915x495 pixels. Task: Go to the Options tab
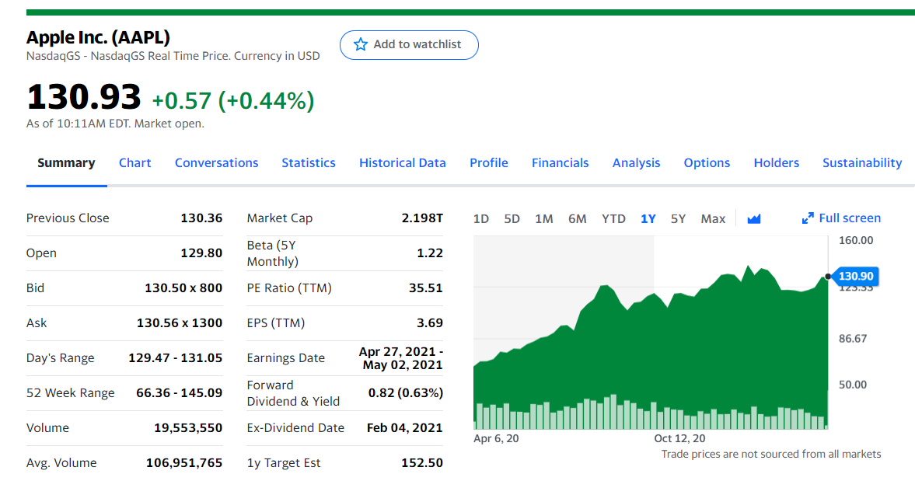(707, 162)
